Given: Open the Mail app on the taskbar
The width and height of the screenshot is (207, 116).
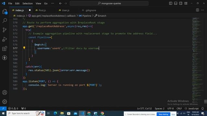Looking at the screenshot, I should pyautogui.click(x=75, y=113).
